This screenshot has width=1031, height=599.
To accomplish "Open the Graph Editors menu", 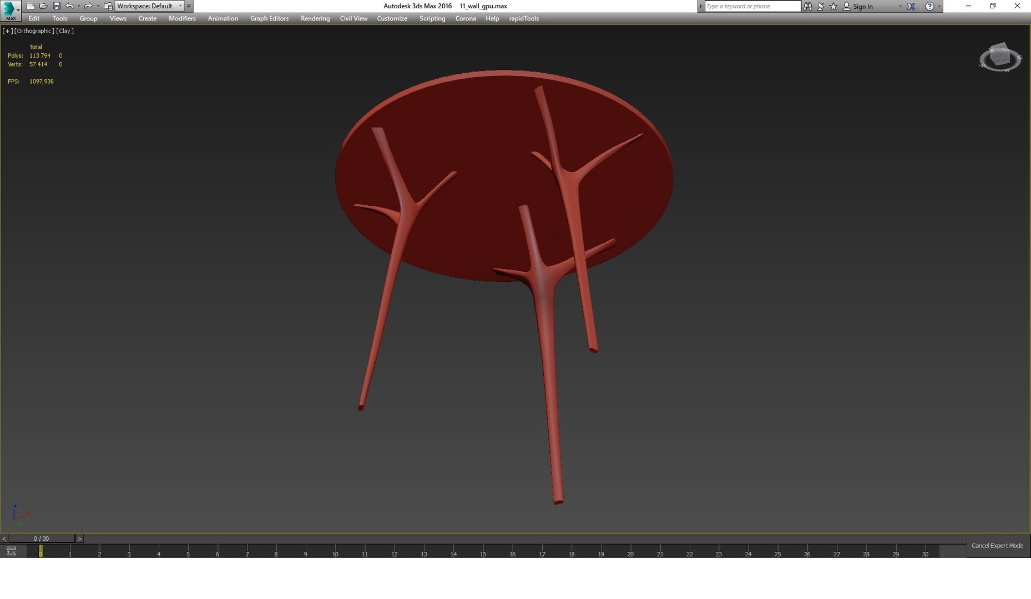I will click(269, 18).
